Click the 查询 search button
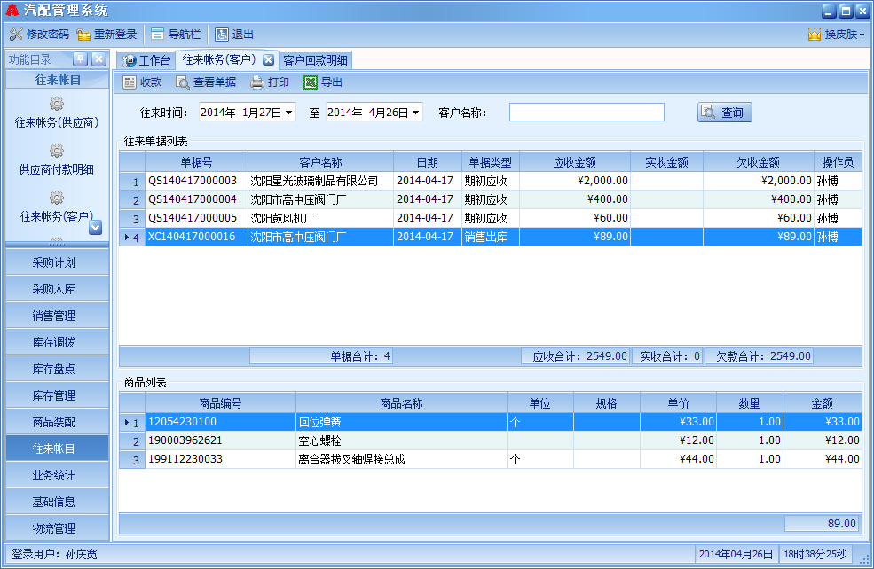The width and height of the screenshot is (874, 569). pyautogui.click(x=724, y=113)
